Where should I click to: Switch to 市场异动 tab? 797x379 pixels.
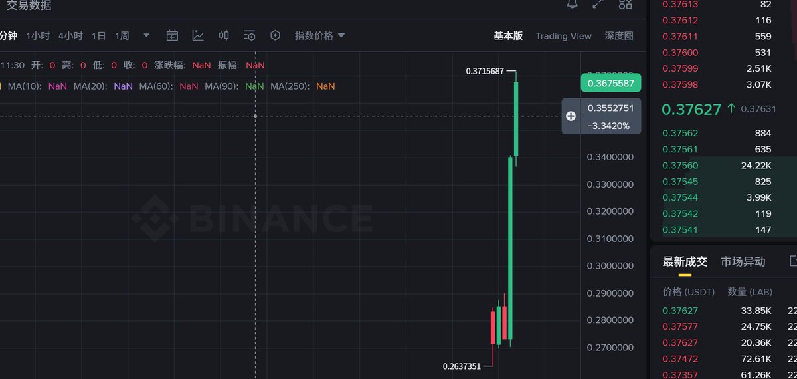pyautogui.click(x=743, y=261)
